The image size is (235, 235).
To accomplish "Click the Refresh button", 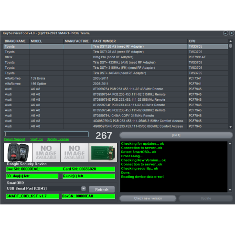I will click(x=102, y=190).
